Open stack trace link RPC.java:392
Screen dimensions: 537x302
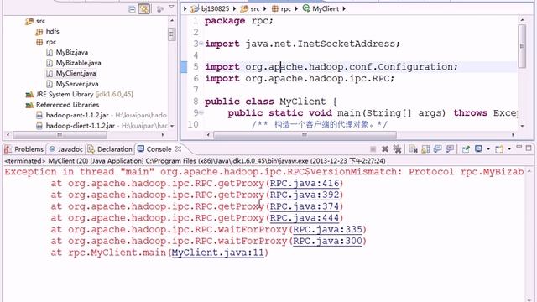click(x=305, y=195)
